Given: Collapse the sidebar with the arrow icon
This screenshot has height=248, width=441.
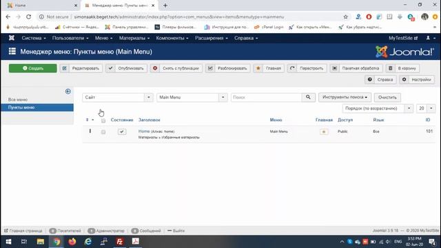Looking at the screenshot, I should 68,92.
